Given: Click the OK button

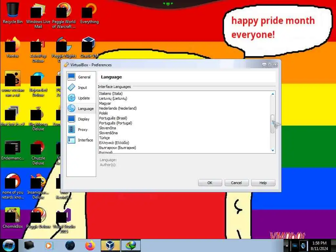Looking at the screenshot, I should [210, 183].
